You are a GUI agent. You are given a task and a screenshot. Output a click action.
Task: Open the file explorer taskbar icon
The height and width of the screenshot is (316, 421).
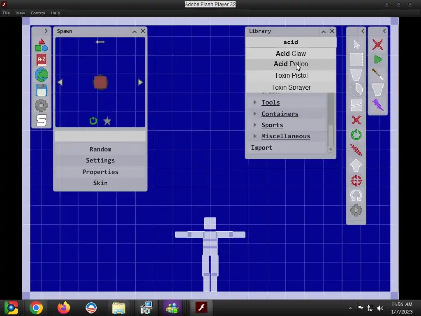click(119, 308)
